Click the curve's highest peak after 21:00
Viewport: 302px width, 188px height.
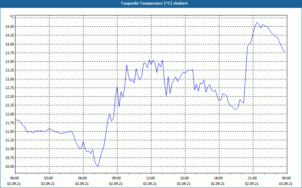click(257, 23)
